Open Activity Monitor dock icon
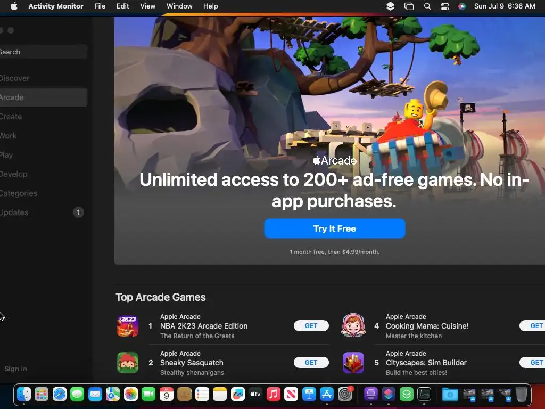Viewport: 545px width, 409px height. 424,394
